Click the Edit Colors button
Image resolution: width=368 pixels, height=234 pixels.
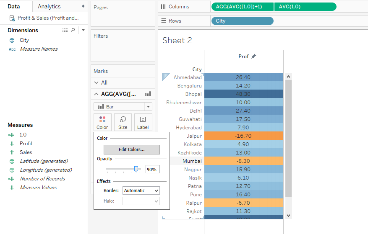(x=132, y=149)
